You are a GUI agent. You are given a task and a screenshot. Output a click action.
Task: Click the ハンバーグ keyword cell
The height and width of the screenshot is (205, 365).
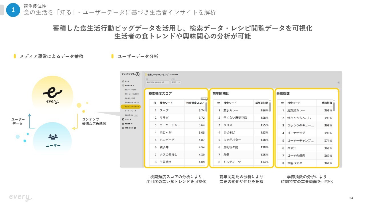click(x=167, y=140)
